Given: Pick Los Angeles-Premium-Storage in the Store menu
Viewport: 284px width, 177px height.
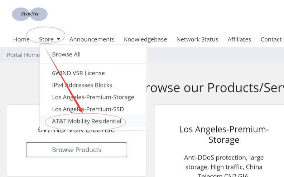Looking at the screenshot, I should click(93, 97).
